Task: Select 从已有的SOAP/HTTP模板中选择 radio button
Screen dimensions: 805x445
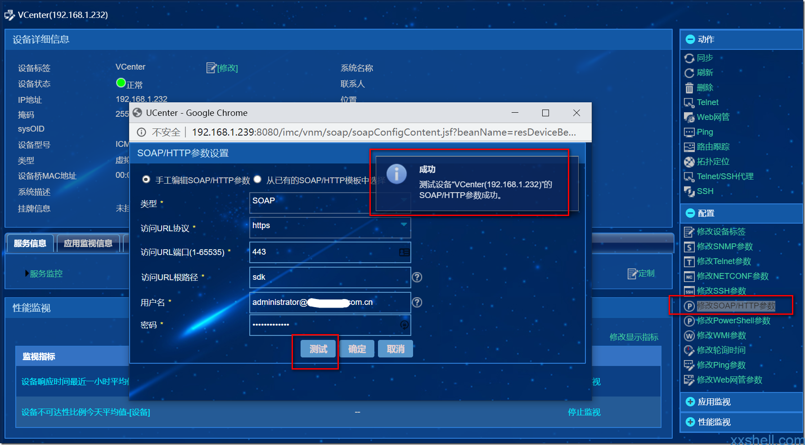Action: point(257,180)
